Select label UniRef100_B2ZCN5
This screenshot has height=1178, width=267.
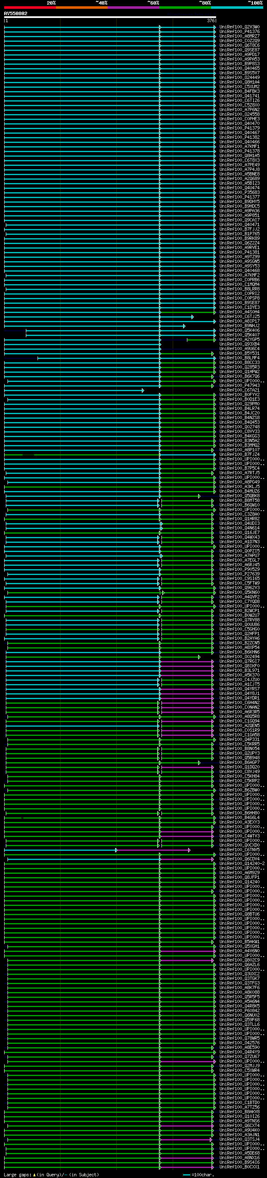point(239,643)
